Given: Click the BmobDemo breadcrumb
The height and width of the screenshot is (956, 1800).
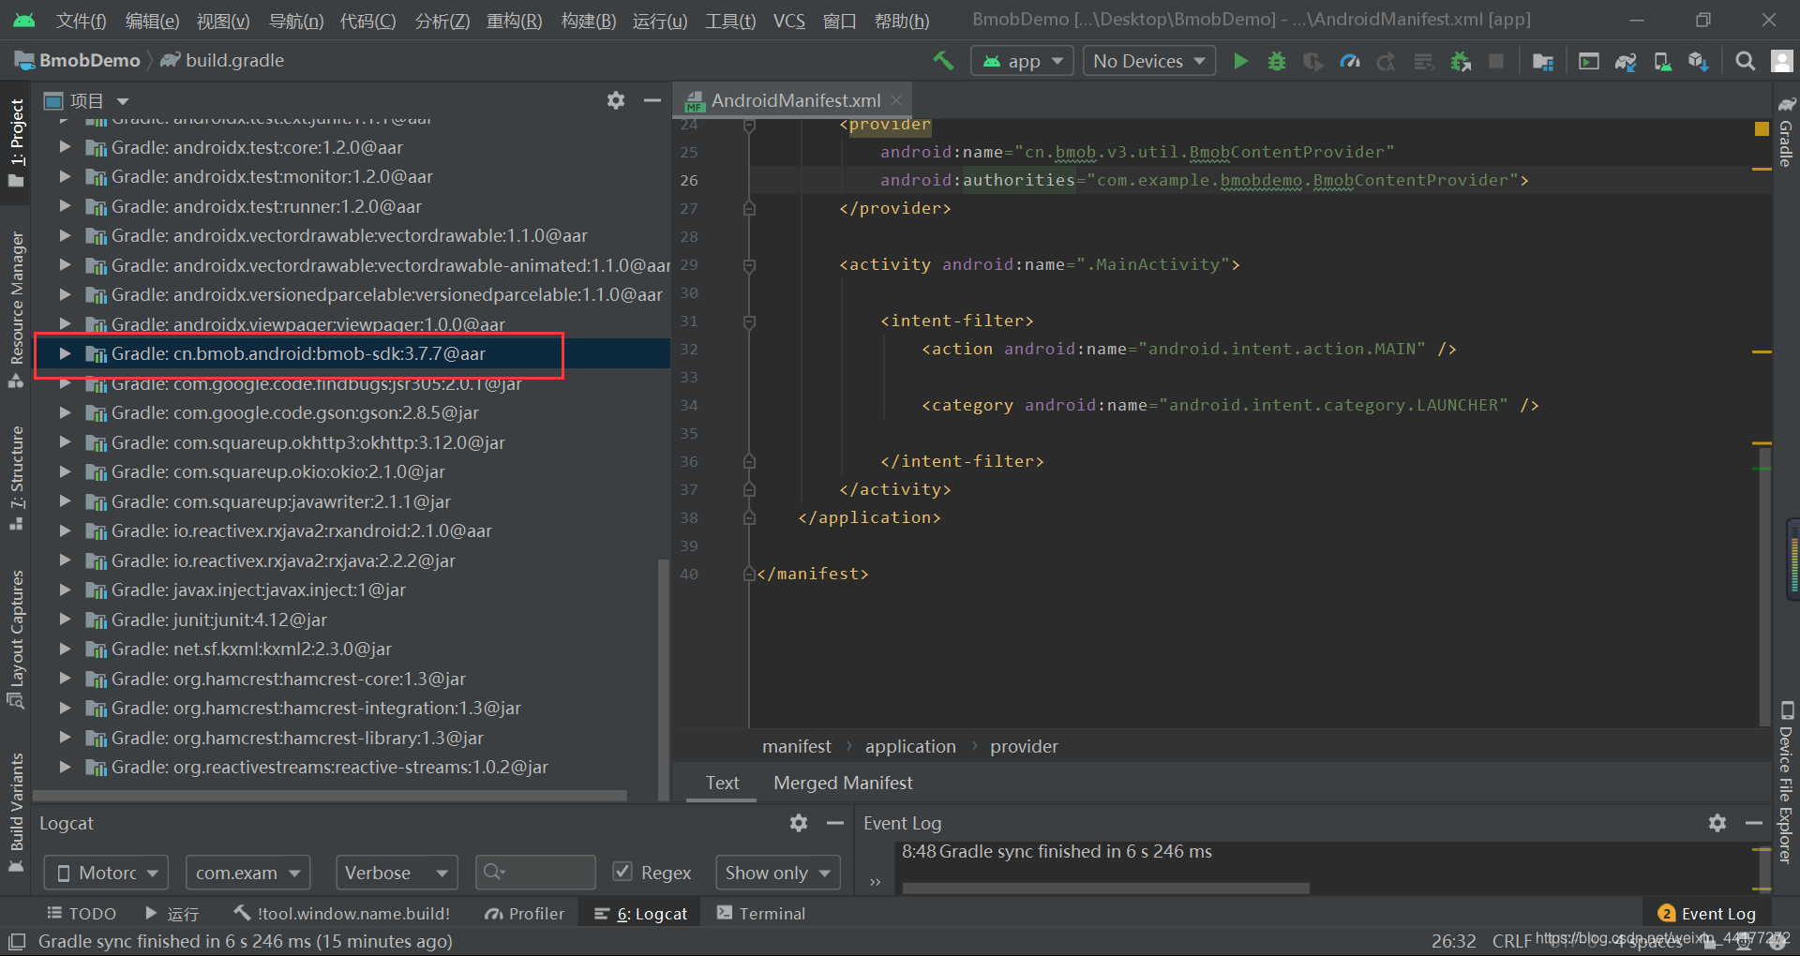Looking at the screenshot, I should [x=78, y=61].
